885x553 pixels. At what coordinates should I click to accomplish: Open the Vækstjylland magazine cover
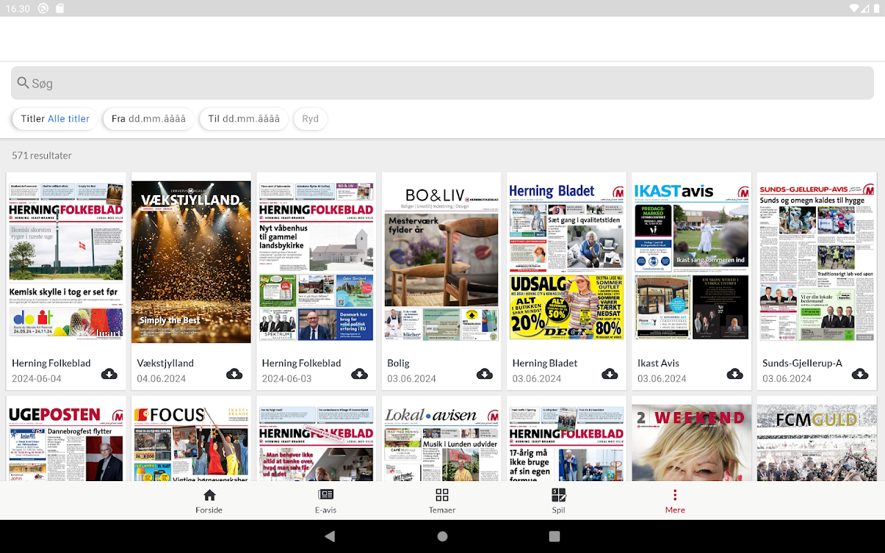[191, 262]
